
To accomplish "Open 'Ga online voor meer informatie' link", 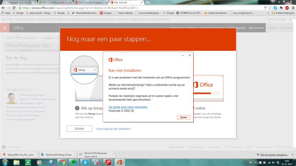I will pos(128,107).
